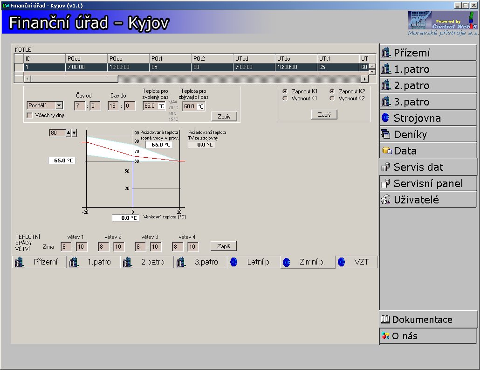Click the O nás icon
Image resolution: width=480 pixels, height=370 pixels.
pyautogui.click(x=385, y=336)
